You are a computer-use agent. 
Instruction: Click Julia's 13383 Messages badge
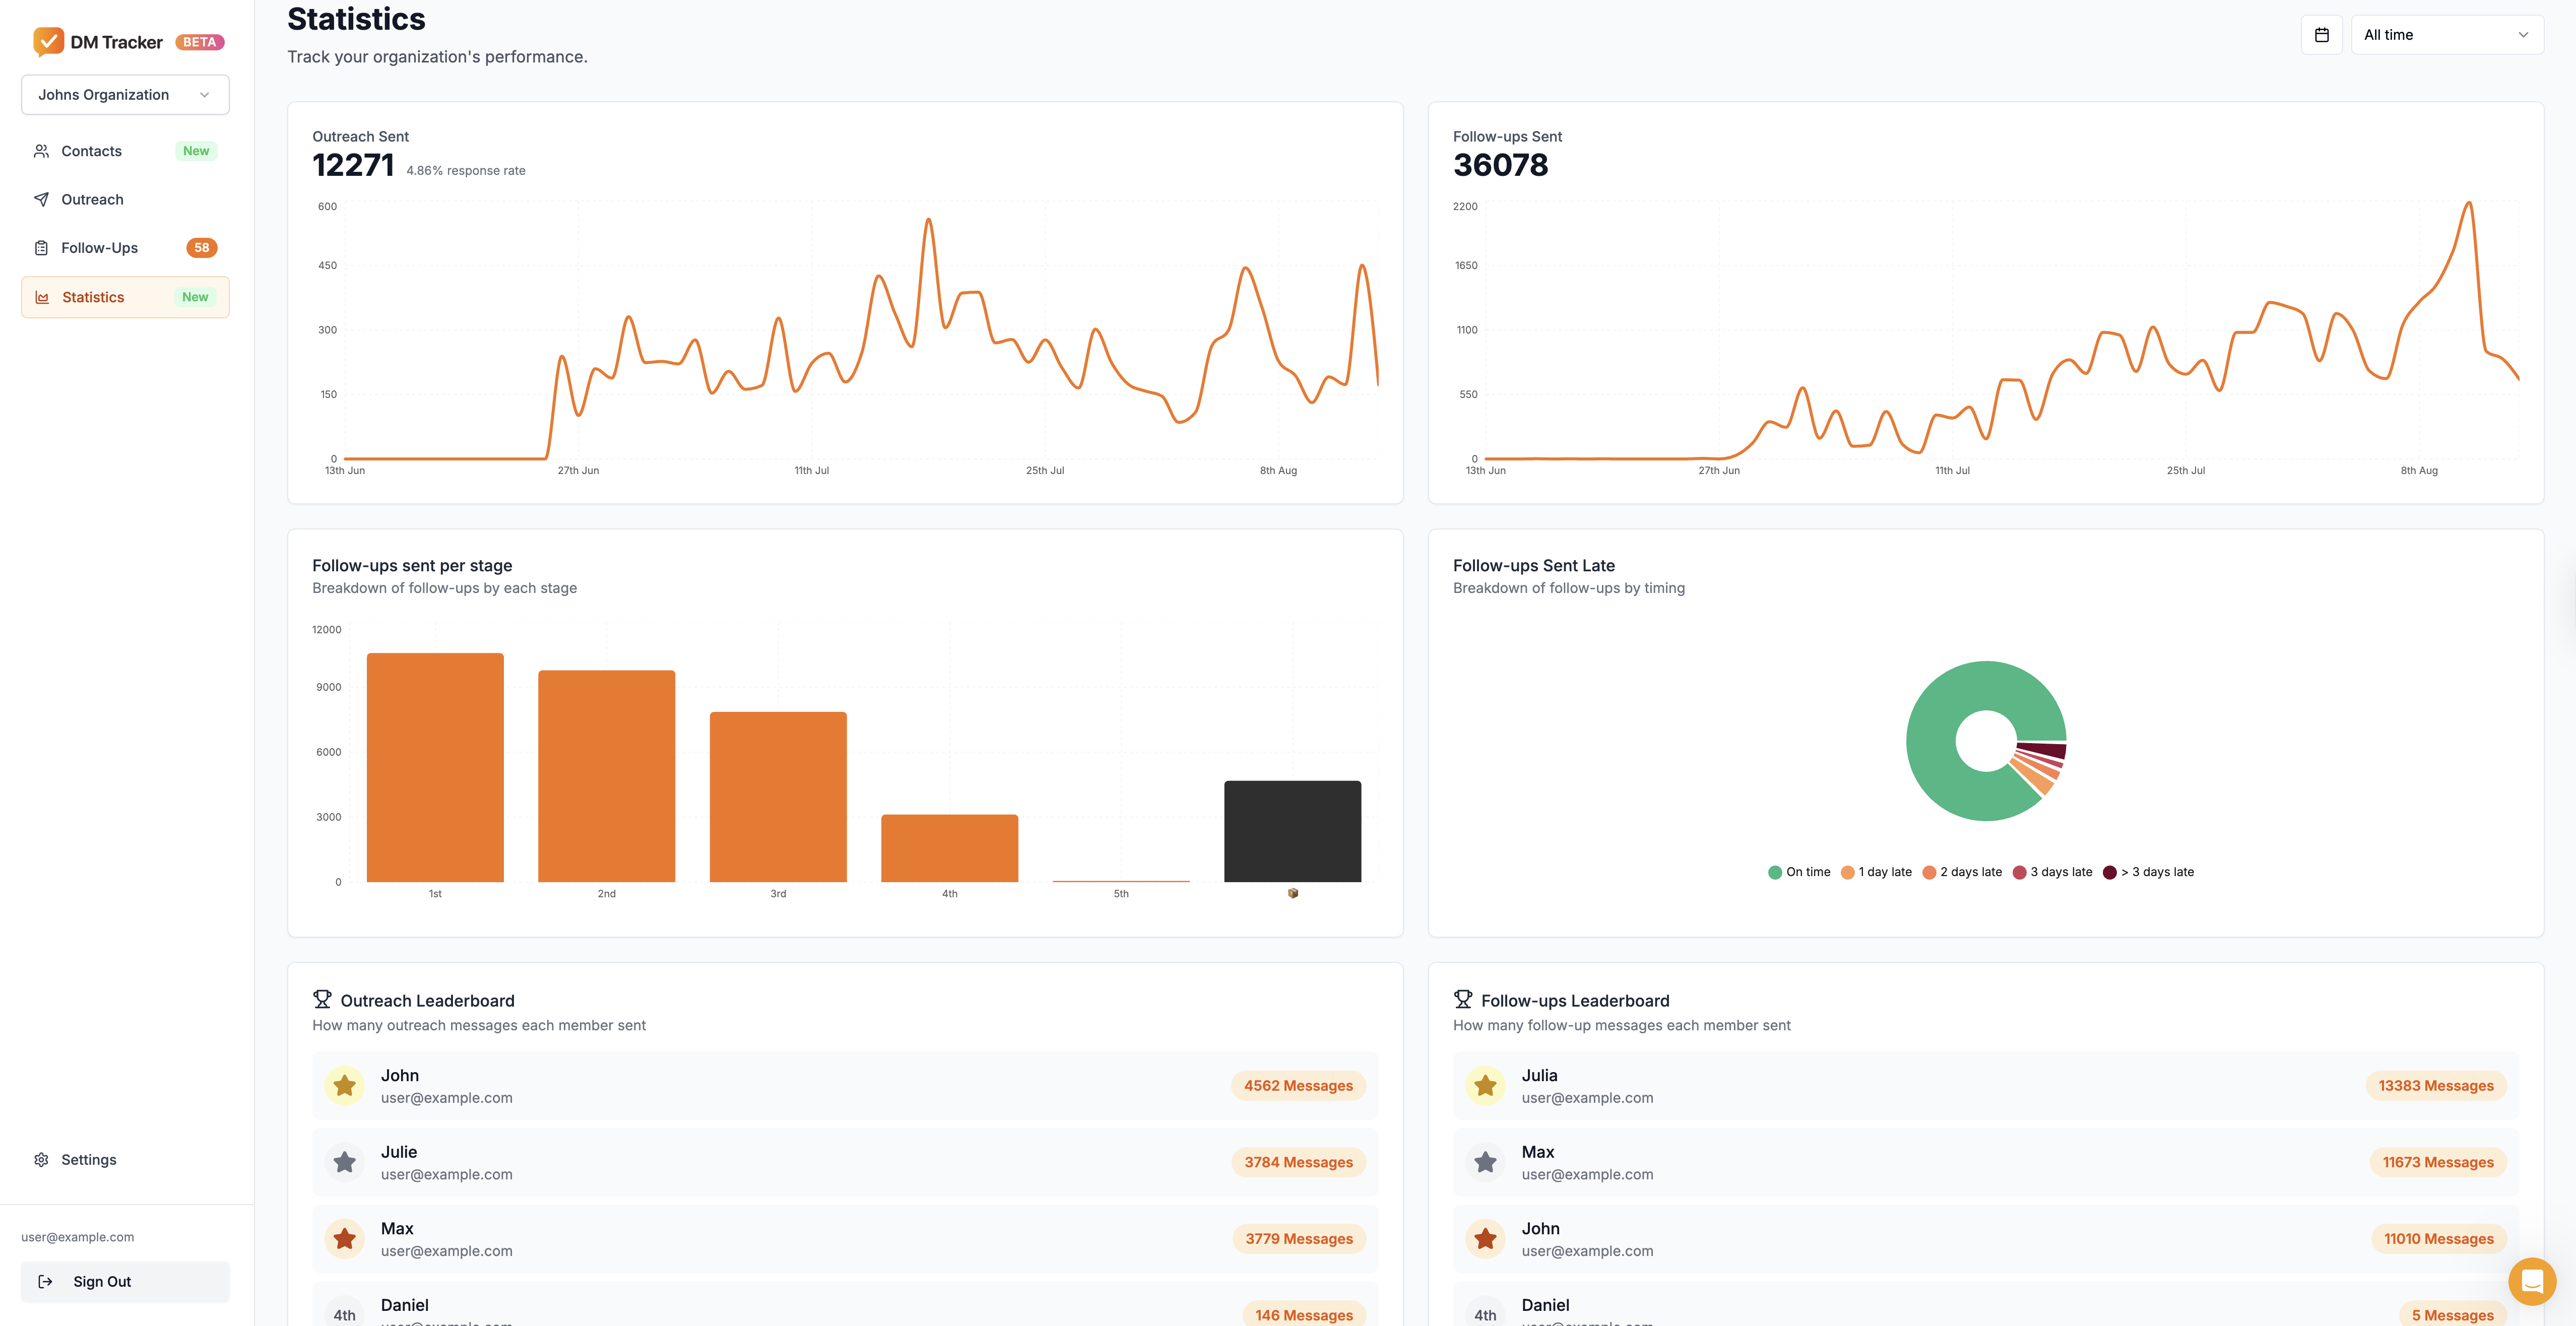click(x=2436, y=1085)
